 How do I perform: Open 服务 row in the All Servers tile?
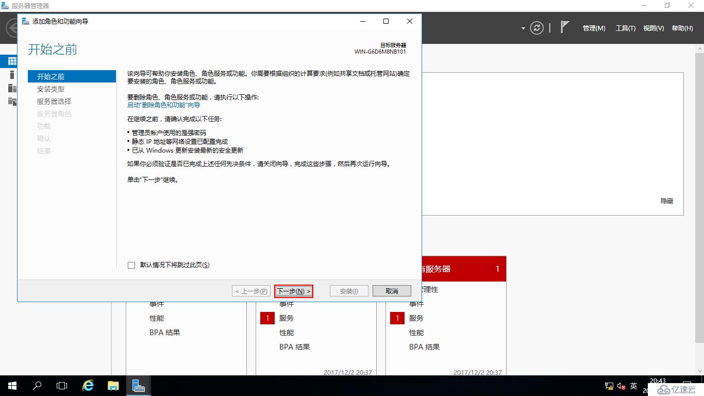(x=416, y=318)
